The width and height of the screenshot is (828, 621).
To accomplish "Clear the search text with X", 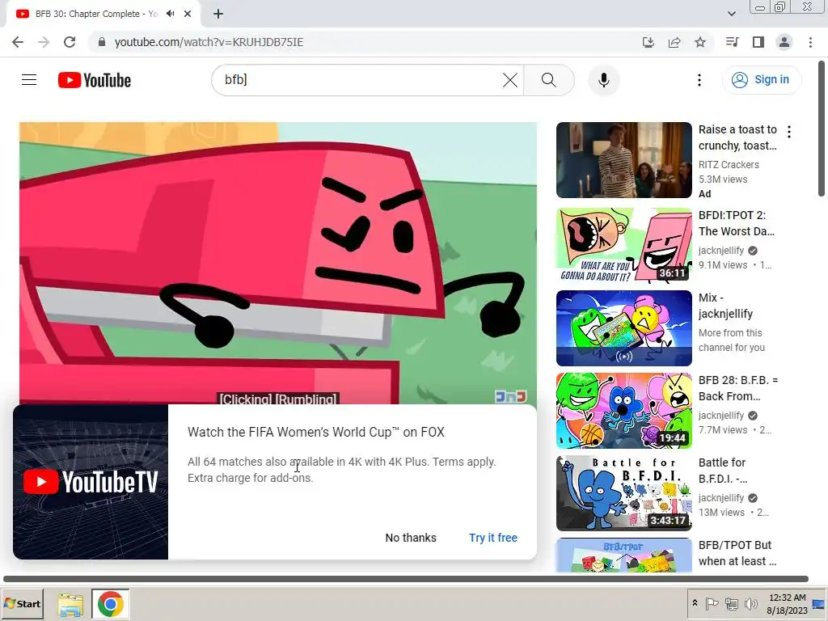I will pyautogui.click(x=510, y=80).
